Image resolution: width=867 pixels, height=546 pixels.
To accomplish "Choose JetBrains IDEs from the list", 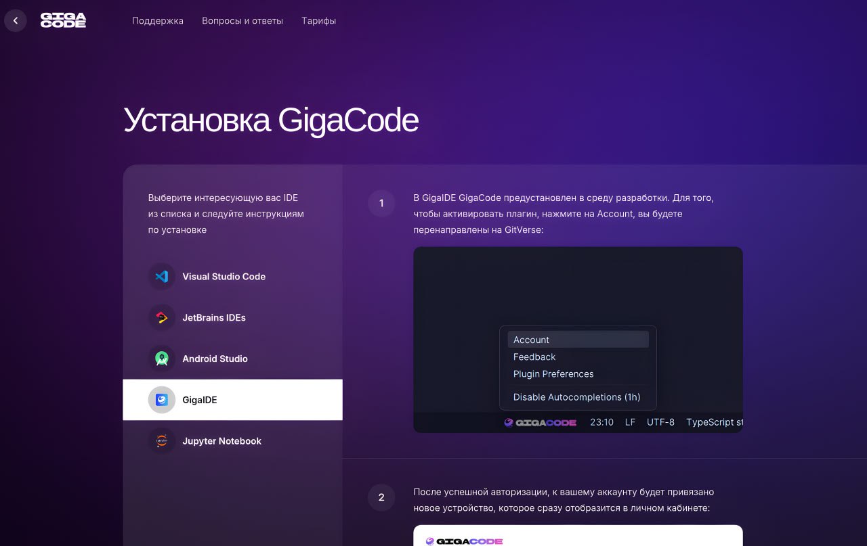I will point(232,318).
